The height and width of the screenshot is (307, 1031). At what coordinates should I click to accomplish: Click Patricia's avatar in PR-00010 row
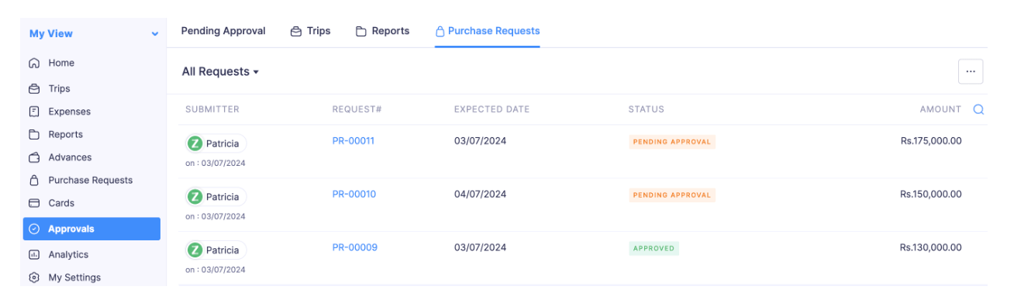click(x=195, y=197)
